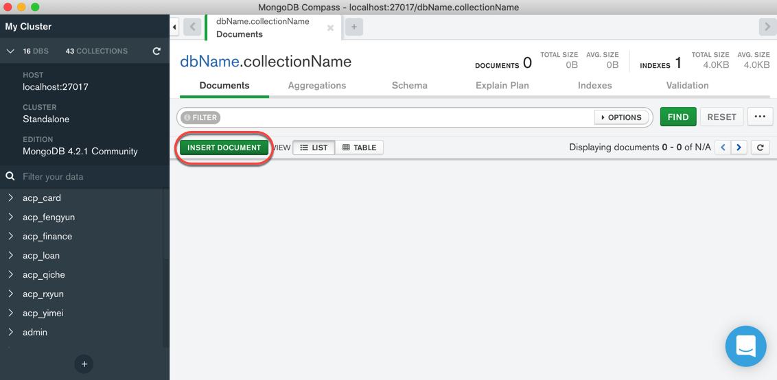Screen dimensions: 777x380
Task: Expand the acp_fengyun database
Action: [10, 217]
